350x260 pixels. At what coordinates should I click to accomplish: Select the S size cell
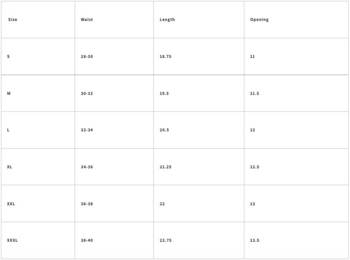[8, 57]
